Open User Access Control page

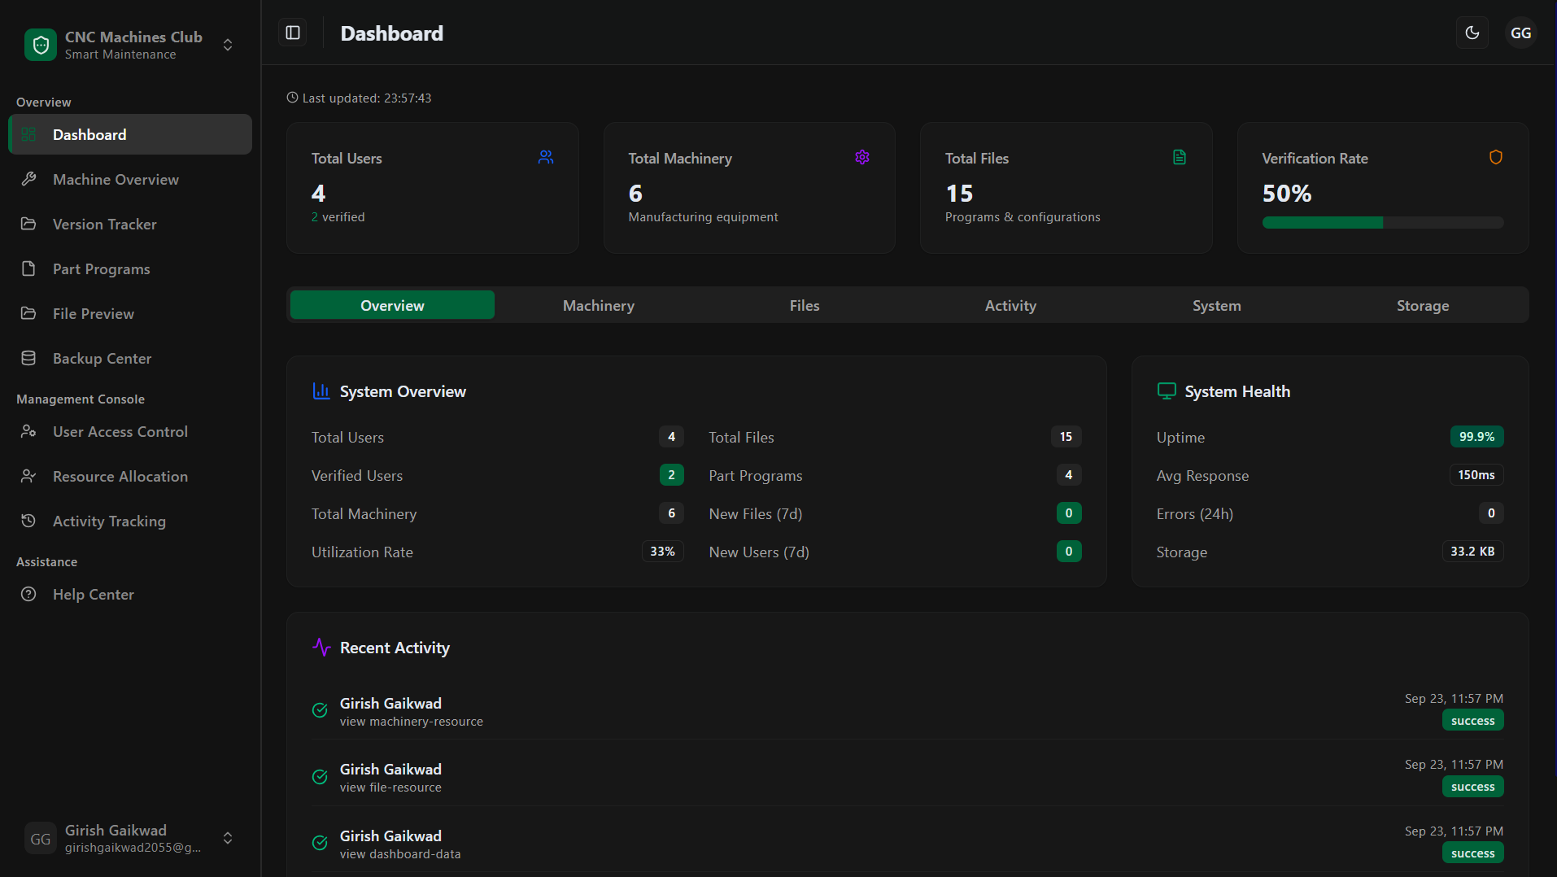coord(120,431)
